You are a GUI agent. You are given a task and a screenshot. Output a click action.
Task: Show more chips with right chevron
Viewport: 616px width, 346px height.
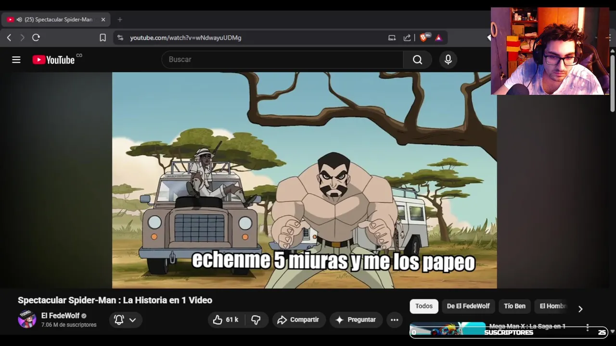pyautogui.click(x=580, y=309)
